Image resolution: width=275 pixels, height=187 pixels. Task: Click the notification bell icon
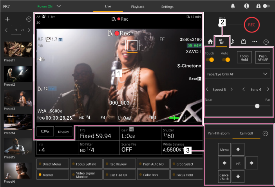click(x=233, y=6)
